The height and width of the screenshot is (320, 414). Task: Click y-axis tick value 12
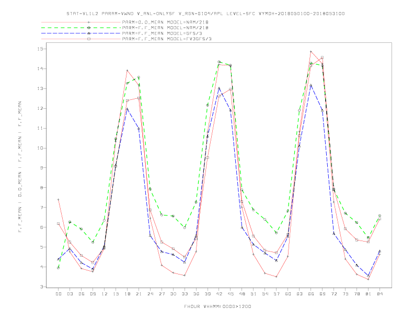click(x=40, y=108)
